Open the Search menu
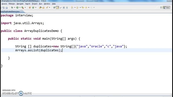Screen dimensions: 173x97 click(28, 4)
